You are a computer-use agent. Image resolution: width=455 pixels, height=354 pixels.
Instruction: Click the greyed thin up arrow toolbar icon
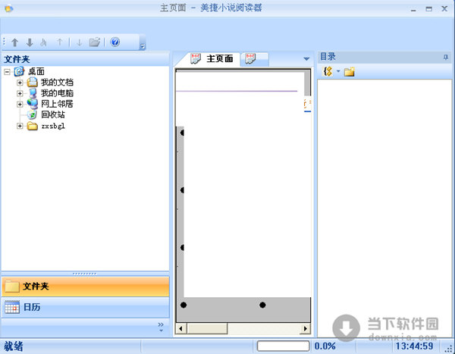[x=59, y=42]
